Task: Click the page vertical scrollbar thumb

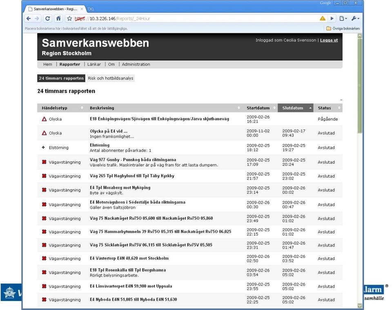Action: click(x=360, y=85)
